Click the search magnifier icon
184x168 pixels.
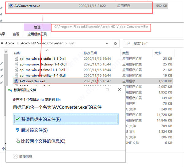[128, 43]
